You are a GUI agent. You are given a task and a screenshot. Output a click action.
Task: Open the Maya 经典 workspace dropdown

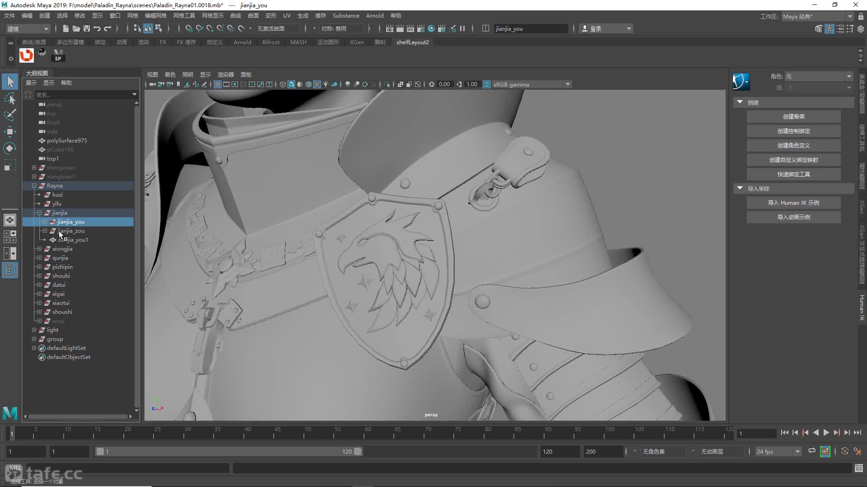(817, 16)
